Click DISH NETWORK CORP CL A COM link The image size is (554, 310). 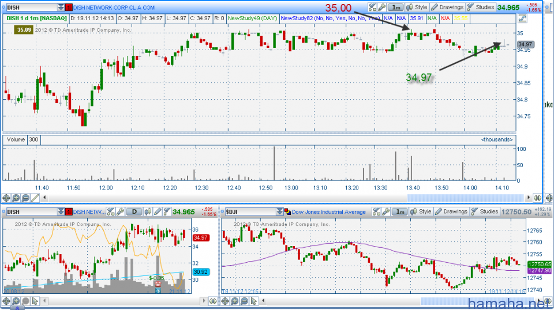[x=114, y=7]
